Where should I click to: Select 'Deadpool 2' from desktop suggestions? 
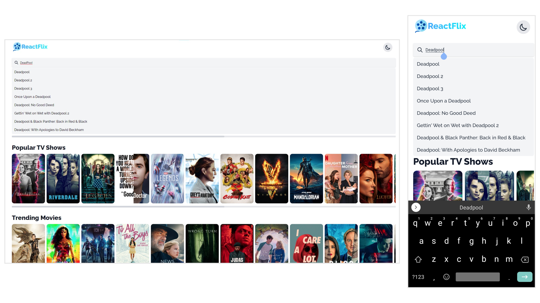[x=23, y=80]
